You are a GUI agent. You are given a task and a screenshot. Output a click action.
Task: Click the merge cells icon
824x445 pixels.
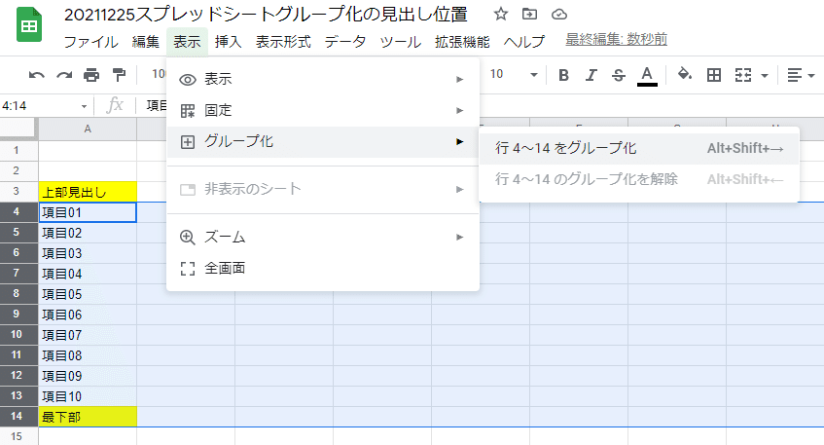click(x=743, y=75)
